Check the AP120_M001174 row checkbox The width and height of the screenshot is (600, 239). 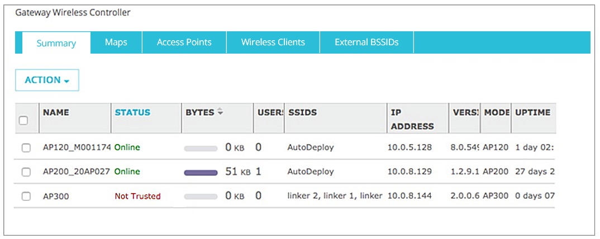(x=26, y=148)
